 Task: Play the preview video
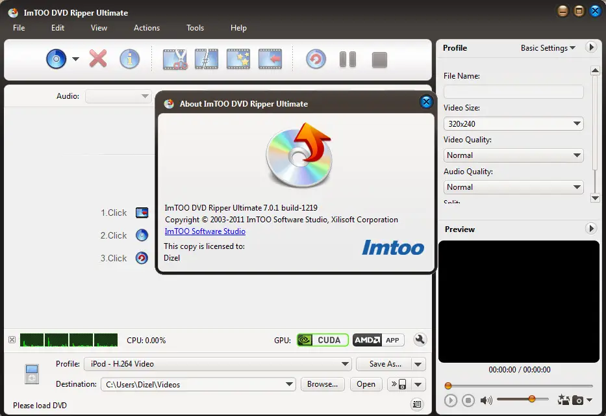(450, 400)
